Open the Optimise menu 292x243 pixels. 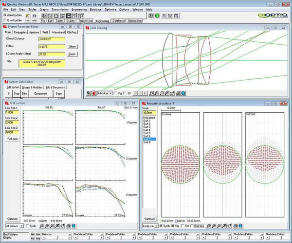(110, 9)
